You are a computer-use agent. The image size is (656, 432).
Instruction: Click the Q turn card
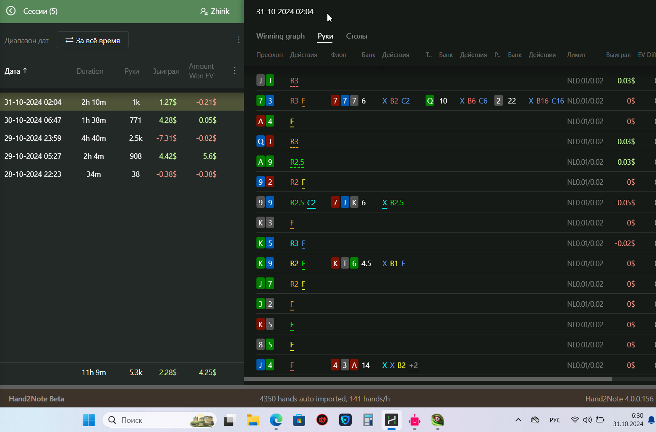click(430, 101)
